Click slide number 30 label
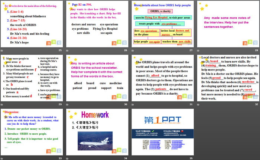 tap(126, 104)
